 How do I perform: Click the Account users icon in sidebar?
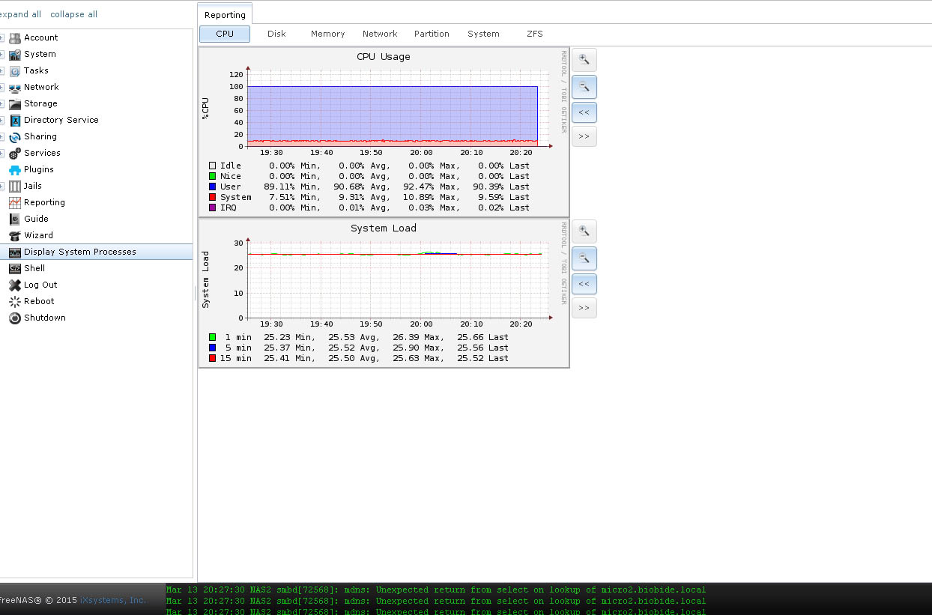(x=15, y=37)
